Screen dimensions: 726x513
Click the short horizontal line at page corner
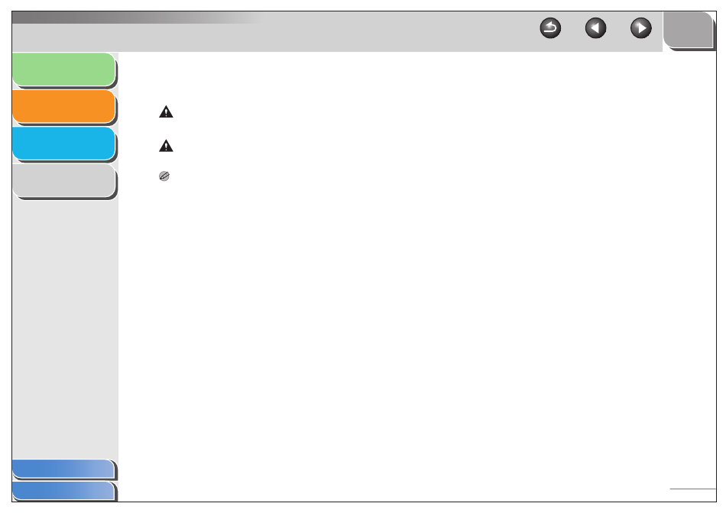tap(692, 489)
